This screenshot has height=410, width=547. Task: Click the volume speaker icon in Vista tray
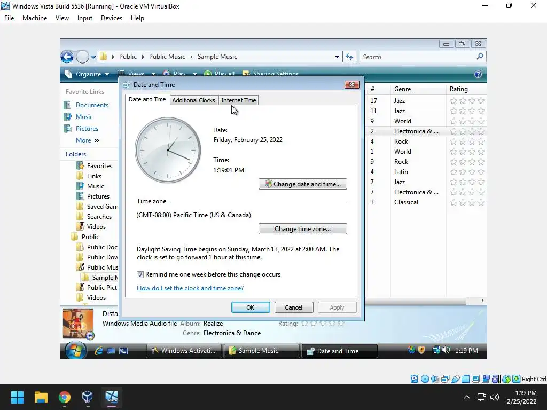(x=446, y=350)
